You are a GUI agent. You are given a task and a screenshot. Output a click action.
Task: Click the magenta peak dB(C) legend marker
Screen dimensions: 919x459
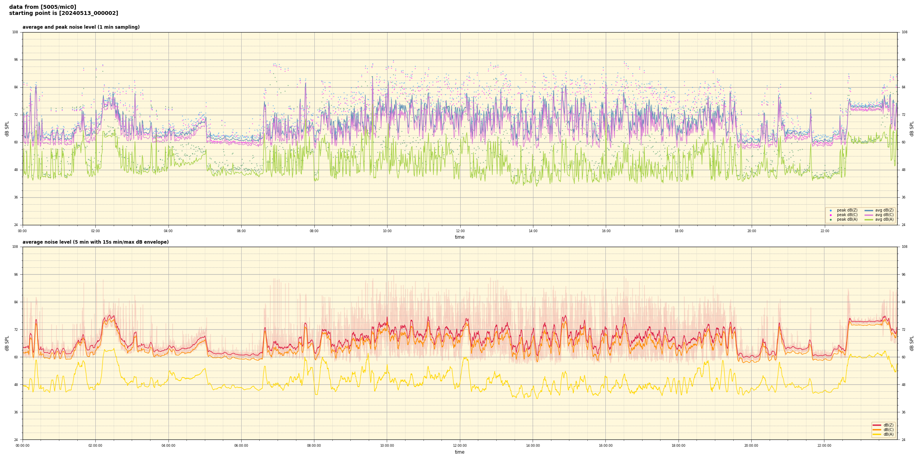click(831, 215)
